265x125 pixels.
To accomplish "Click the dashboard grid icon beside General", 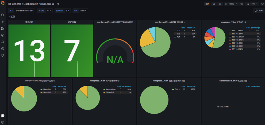I will pyautogui.click(x=10, y=4).
